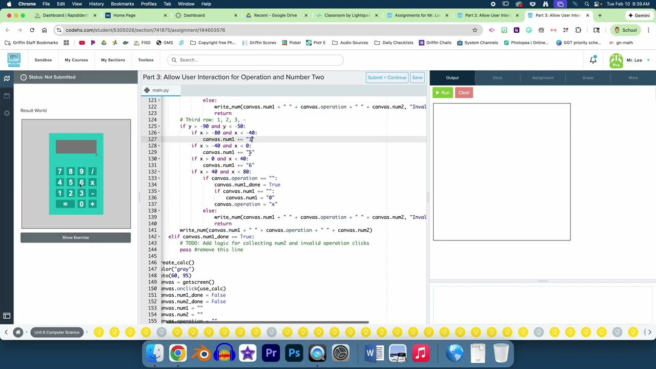
Task: Click the calculator preview in Result World
Action: [76, 174]
